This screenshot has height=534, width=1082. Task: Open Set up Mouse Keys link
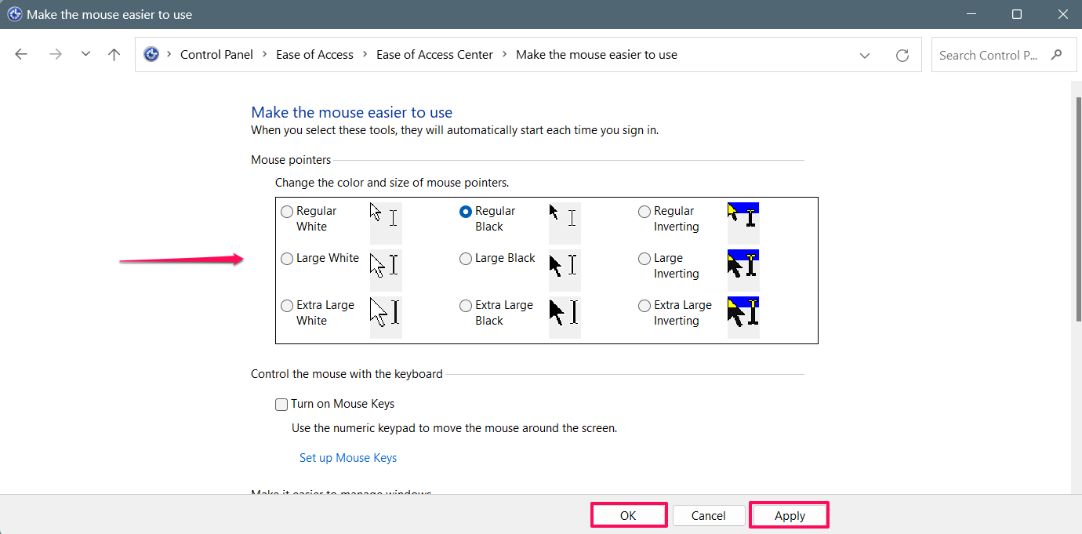348,458
